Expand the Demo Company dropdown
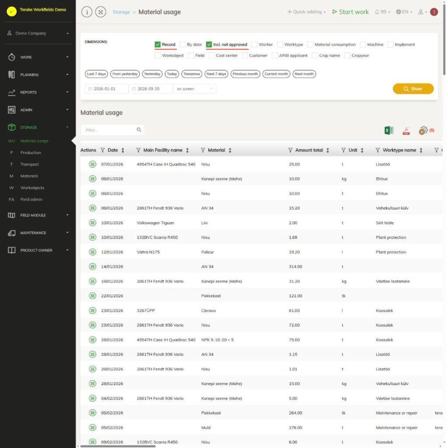Viewport: 446px width, 448px height. (38, 33)
